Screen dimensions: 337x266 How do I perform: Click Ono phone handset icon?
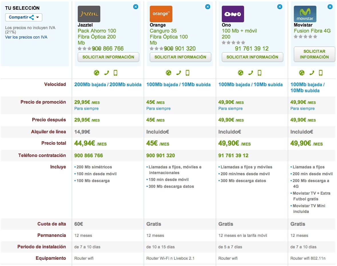point(251,73)
